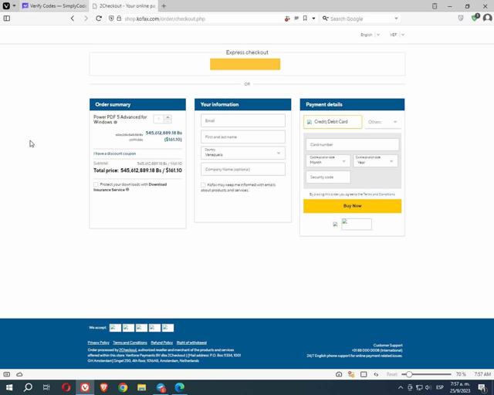The image size is (494, 395).
Task: Open the Right of withdrawal link
Action: click(x=191, y=343)
